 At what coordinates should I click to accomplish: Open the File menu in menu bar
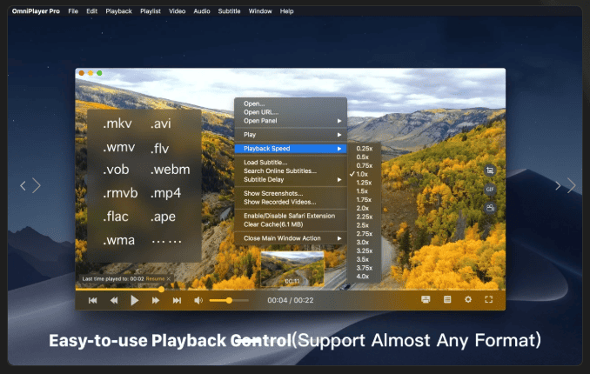tap(73, 11)
